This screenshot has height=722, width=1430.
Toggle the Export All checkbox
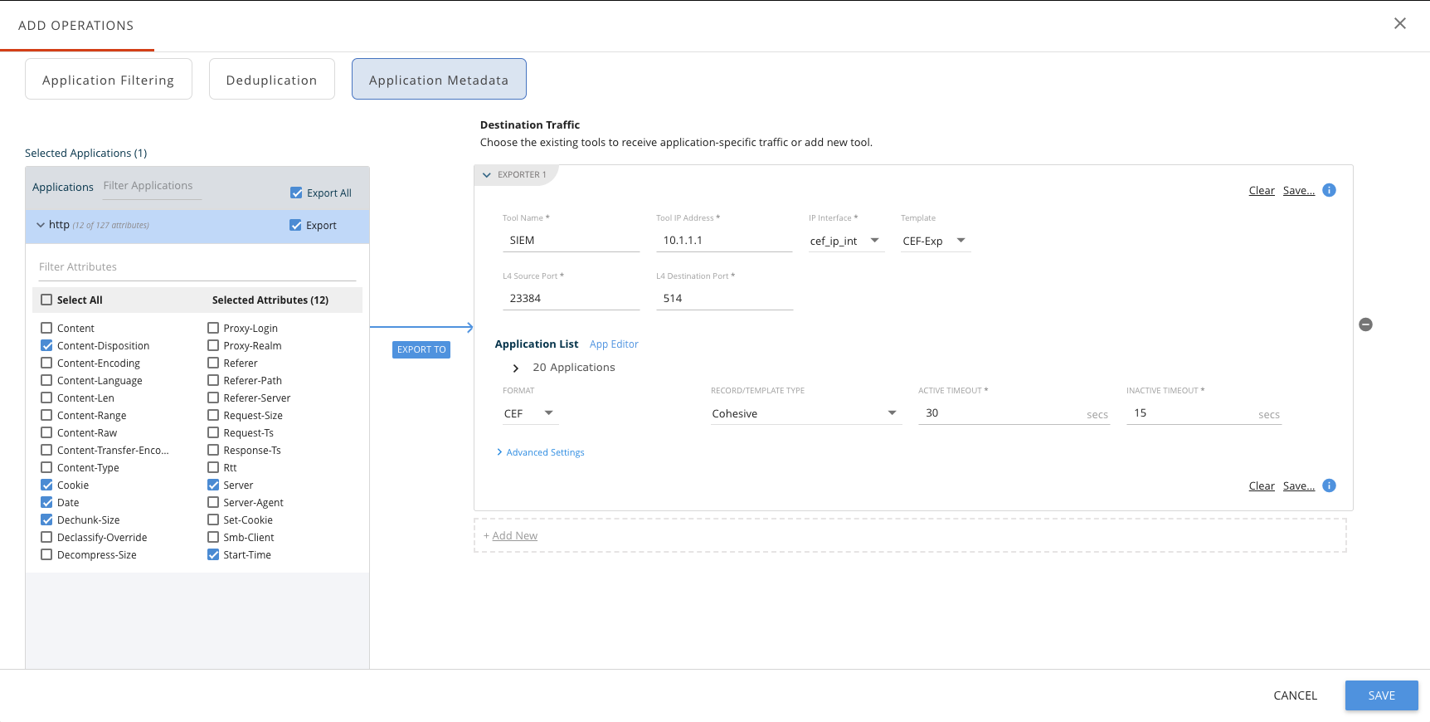point(296,193)
